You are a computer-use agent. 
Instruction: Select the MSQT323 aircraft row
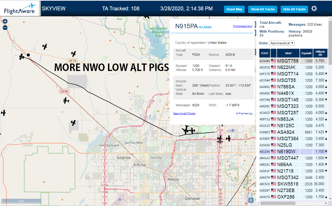293,106
